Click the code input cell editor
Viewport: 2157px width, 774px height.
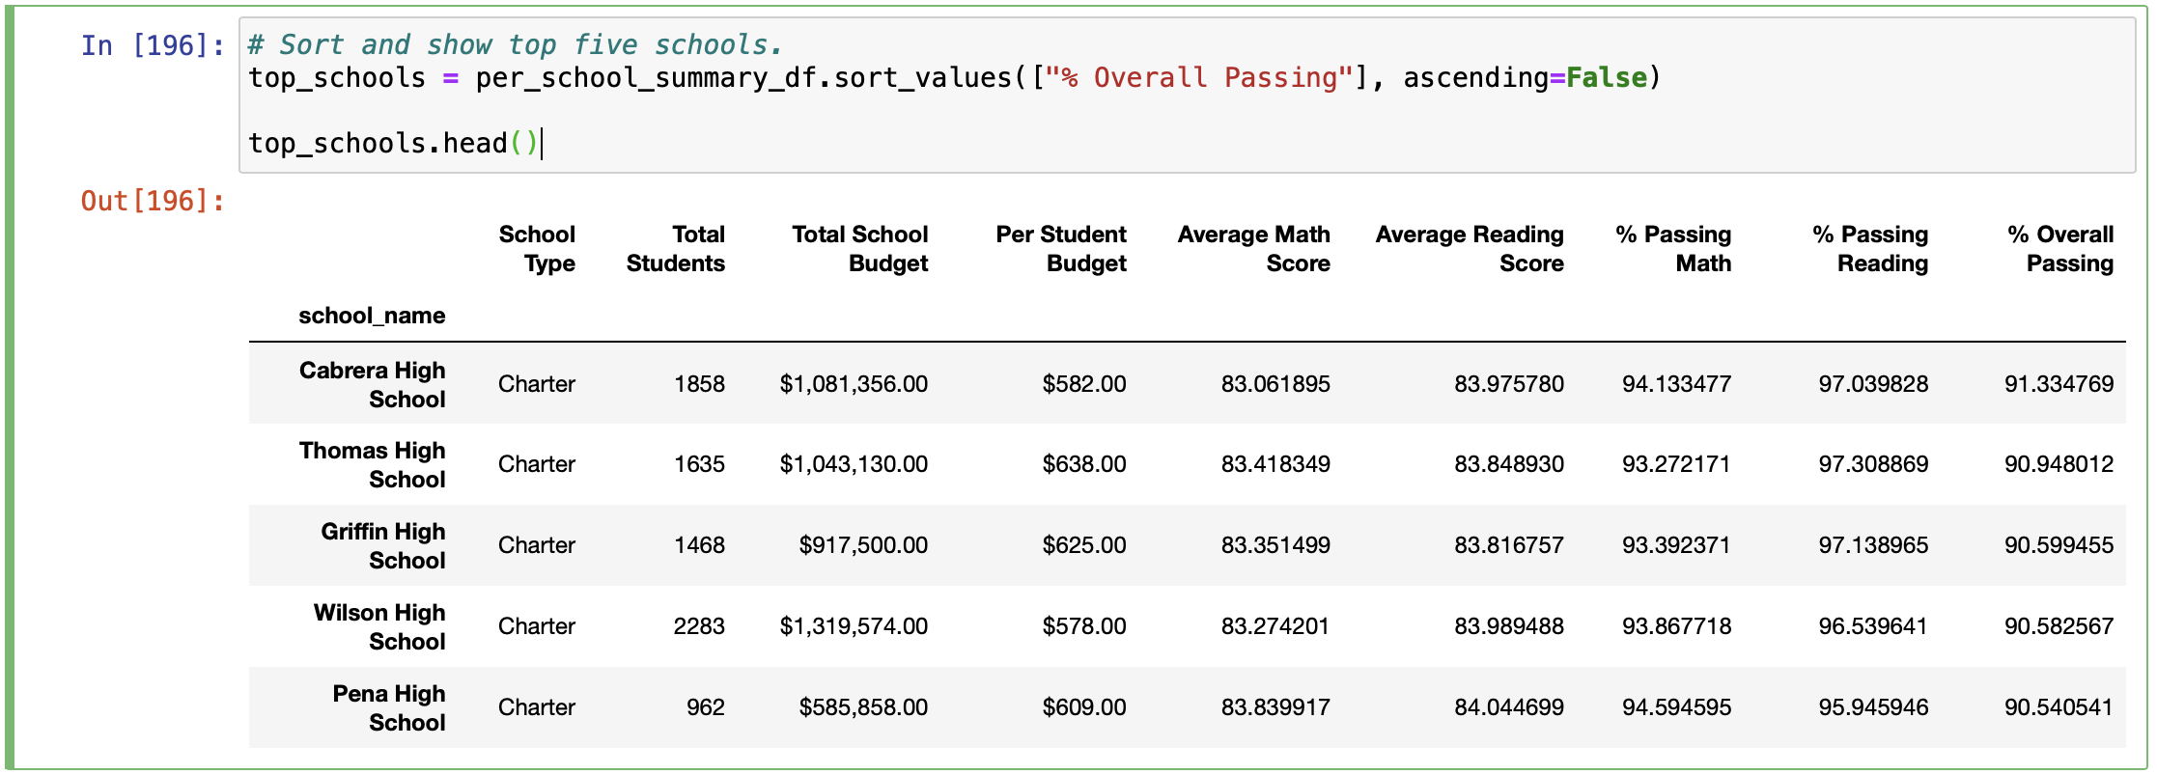click(x=1187, y=95)
